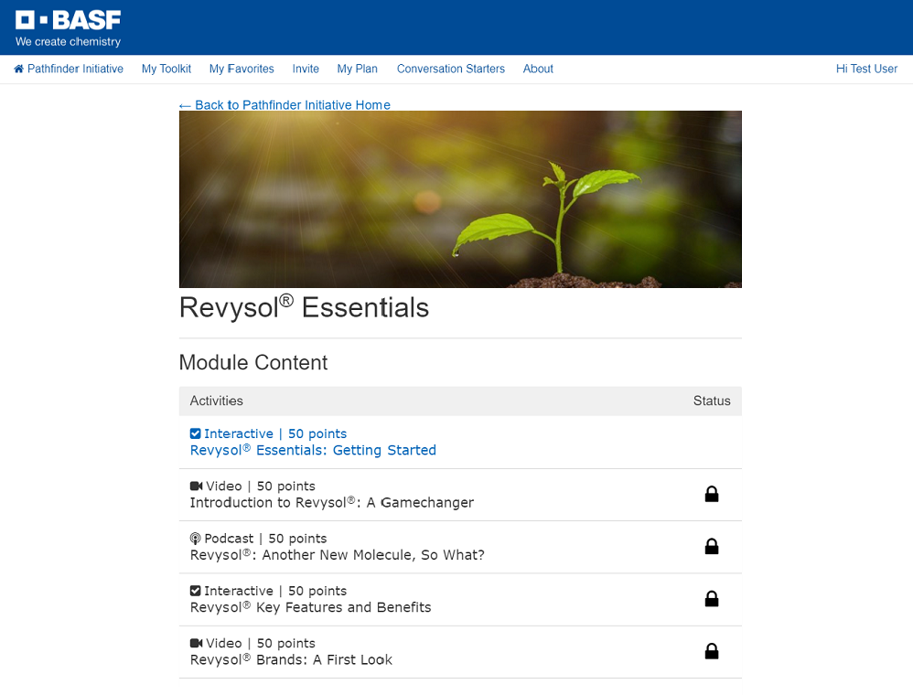Click the Revysol Essentials page heading
The width and height of the screenshot is (913, 695).
tap(304, 306)
